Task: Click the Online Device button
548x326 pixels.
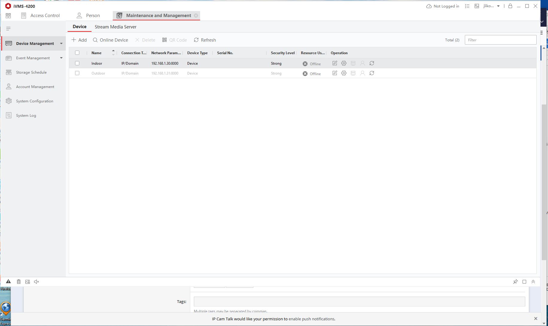Action: tap(110, 40)
